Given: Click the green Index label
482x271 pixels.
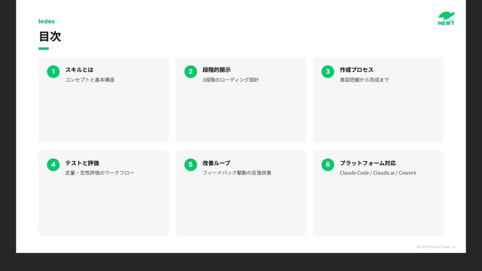Looking at the screenshot, I should [46, 21].
